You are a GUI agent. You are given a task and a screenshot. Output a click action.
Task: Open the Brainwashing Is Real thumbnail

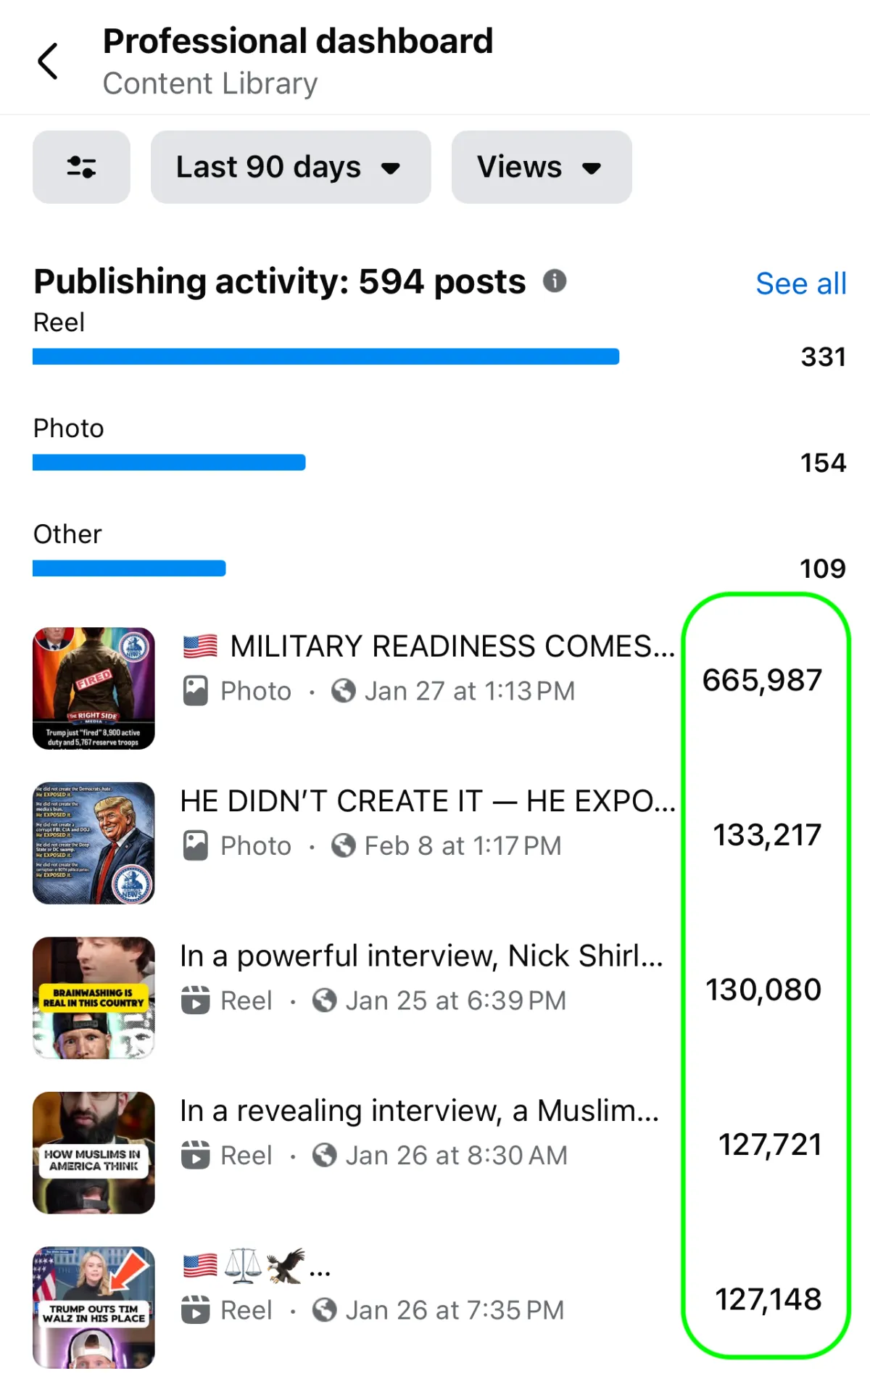click(x=94, y=998)
